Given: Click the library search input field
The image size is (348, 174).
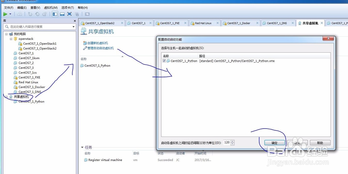Looking at the screenshot, I should tap(40, 27).
